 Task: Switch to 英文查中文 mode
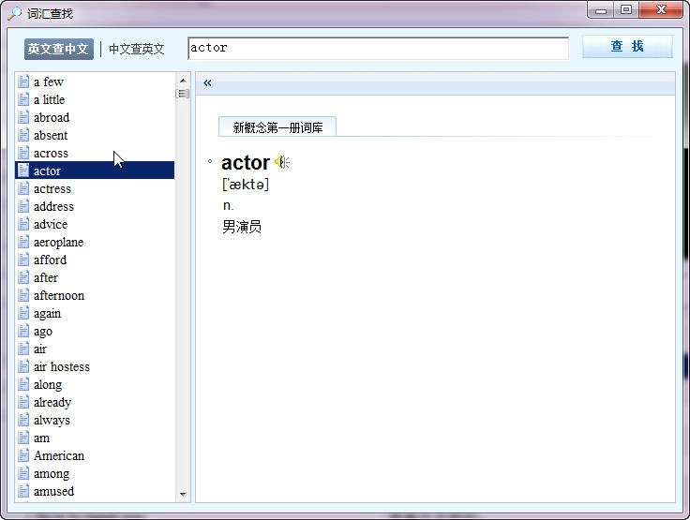[58, 49]
